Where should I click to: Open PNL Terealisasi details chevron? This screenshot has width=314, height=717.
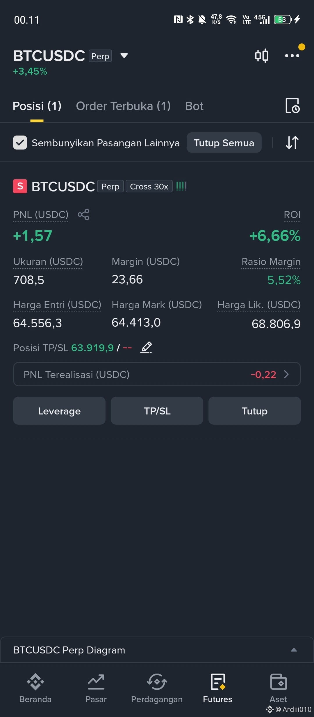click(x=286, y=374)
